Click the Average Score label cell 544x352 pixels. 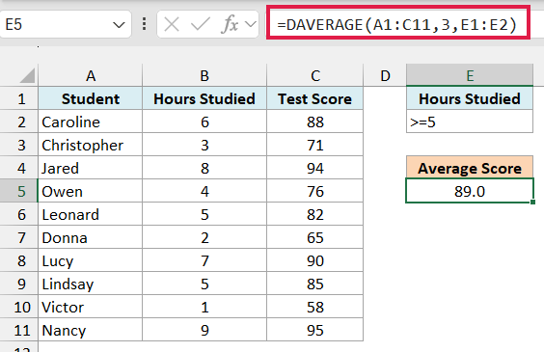coord(470,168)
